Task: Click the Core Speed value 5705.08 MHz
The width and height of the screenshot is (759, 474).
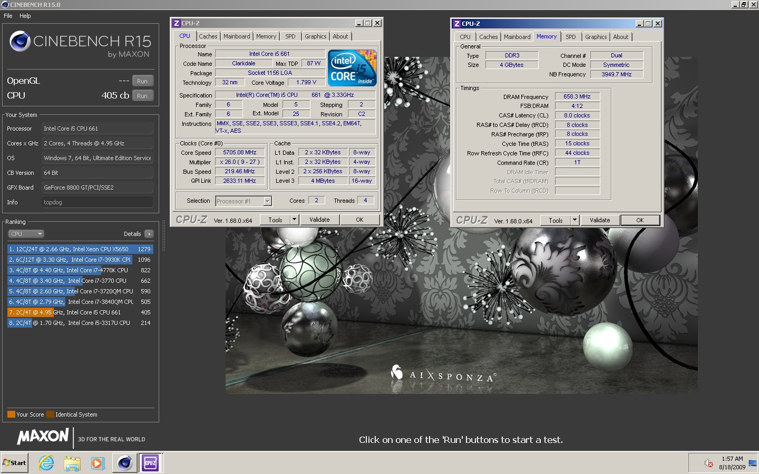Action: [240, 153]
